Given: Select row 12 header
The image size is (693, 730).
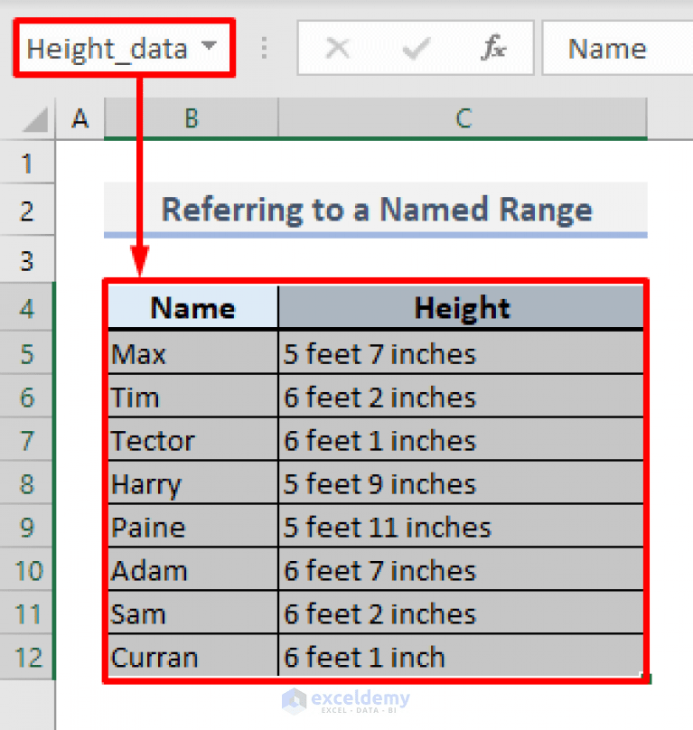Looking at the screenshot, I should point(27,658).
